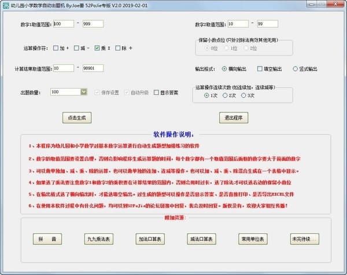Toggle the 填空输出 checkbox
This screenshot has width=347, height=275.
pyautogui.click(x=260, y=68)
